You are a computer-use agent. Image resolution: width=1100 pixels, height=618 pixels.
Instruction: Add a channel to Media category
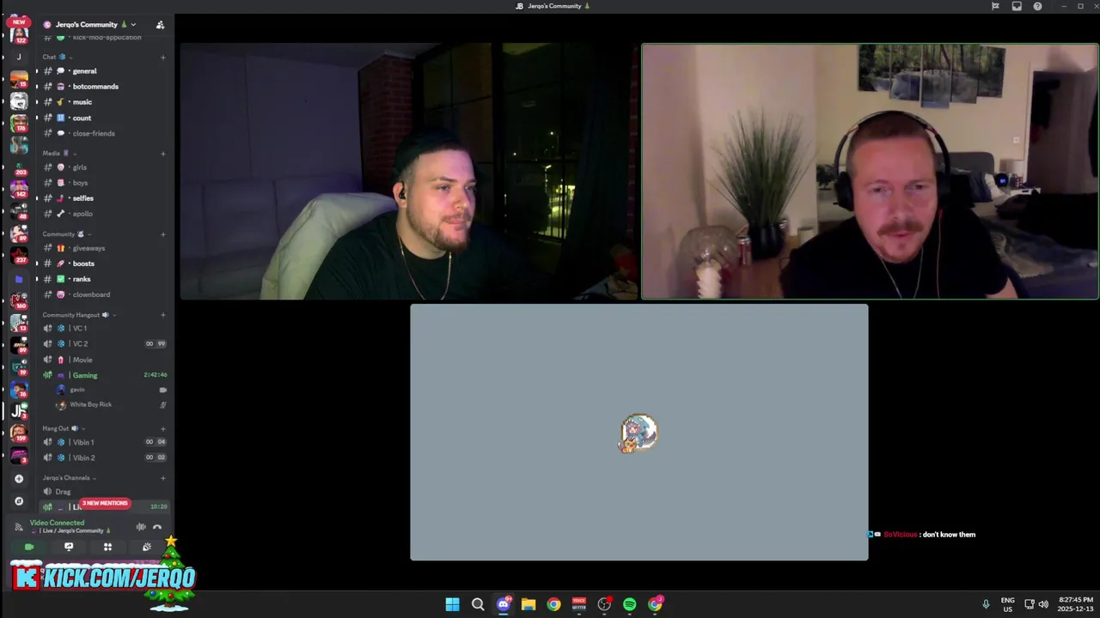tap(163, 154)
